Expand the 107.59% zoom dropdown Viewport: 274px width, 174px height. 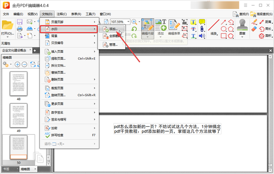[x=128, y=22]
